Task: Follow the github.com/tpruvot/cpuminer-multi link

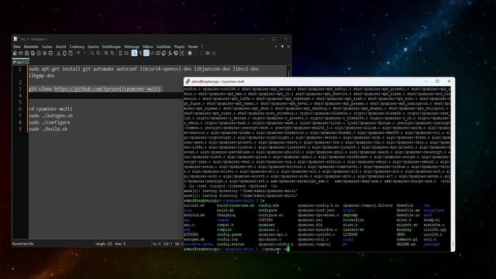Action: (107, 89)
